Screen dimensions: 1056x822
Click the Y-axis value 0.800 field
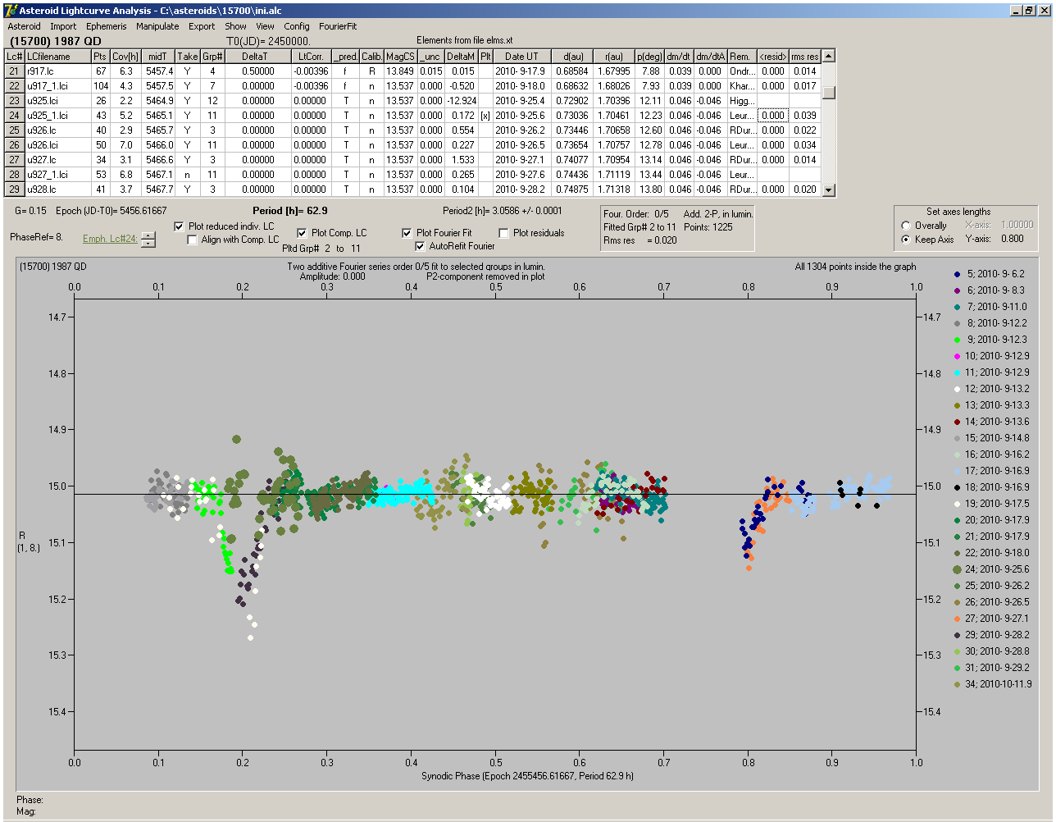pos(1013,240)
